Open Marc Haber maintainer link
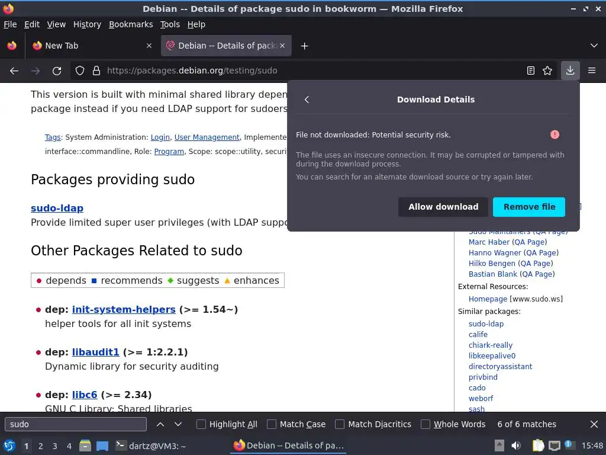 (489, 242)
